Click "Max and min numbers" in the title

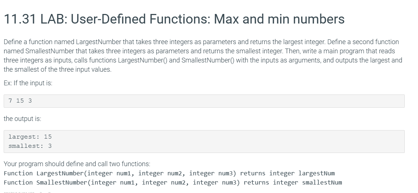click(279, 19)
